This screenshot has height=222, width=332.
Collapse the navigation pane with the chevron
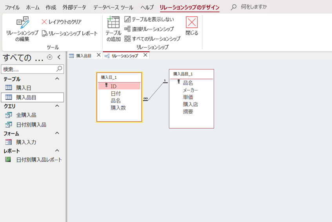(x=59, y=58)
